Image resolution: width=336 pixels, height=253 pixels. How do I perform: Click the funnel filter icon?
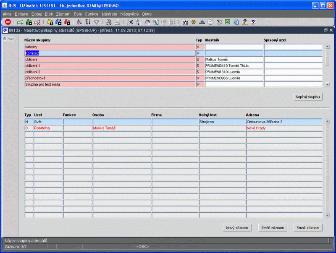97,22
